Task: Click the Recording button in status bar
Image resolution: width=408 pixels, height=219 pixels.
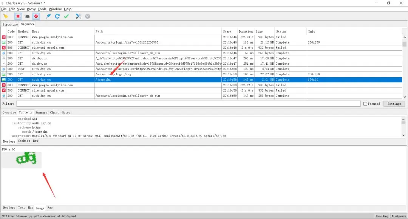Action: point(382,216)
